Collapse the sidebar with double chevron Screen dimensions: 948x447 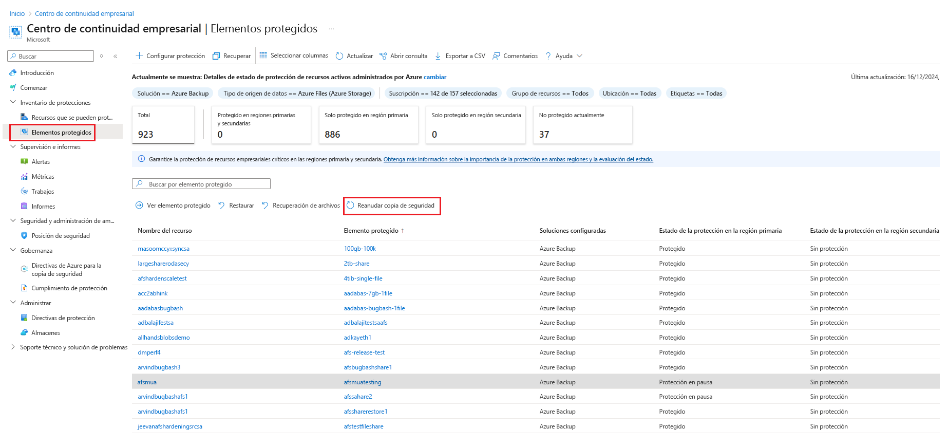click(116, 57)
